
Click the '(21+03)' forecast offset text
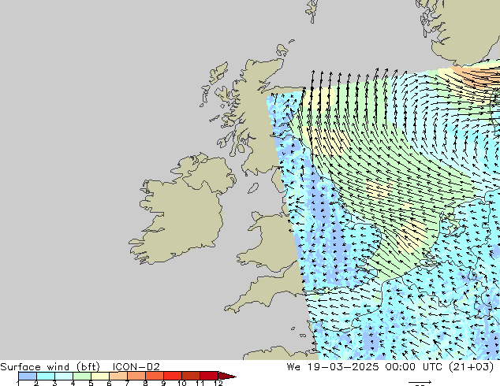(472, 367)
